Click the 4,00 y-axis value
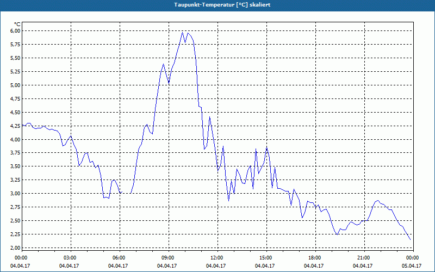The image size is (435, 272). [x=16, y=139]
